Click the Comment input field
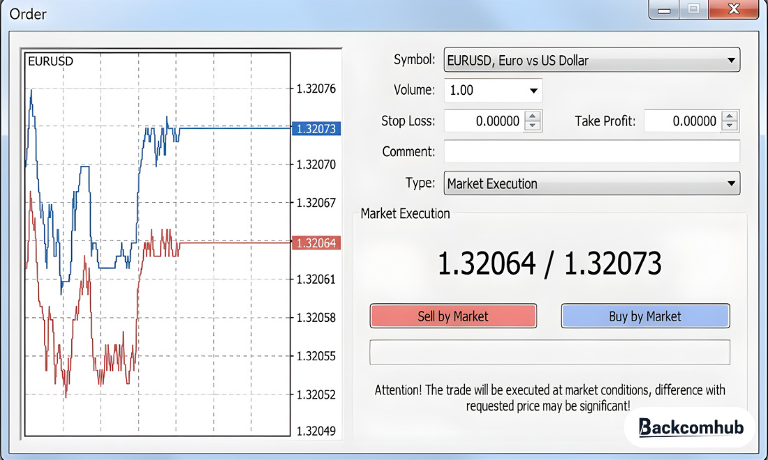The width and height of the screenshot is (768, 460). point(591,151)
